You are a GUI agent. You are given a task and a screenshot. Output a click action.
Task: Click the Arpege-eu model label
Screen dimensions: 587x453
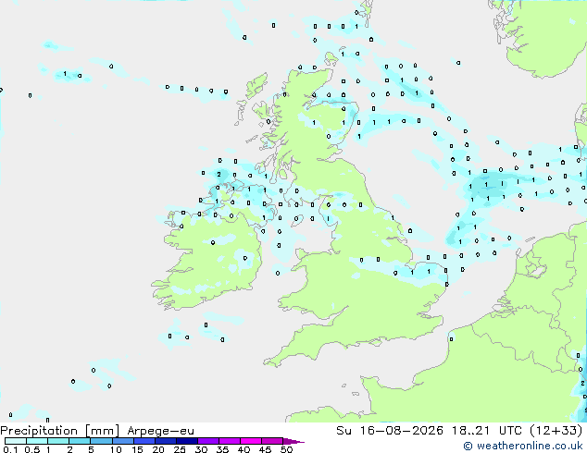click(160, 431)
